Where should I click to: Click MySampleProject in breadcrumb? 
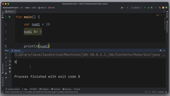pyautogui.click(x=11, y=8)
